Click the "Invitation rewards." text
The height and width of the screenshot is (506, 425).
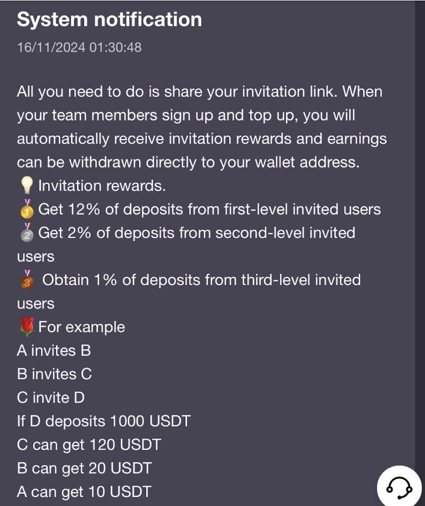102,186
